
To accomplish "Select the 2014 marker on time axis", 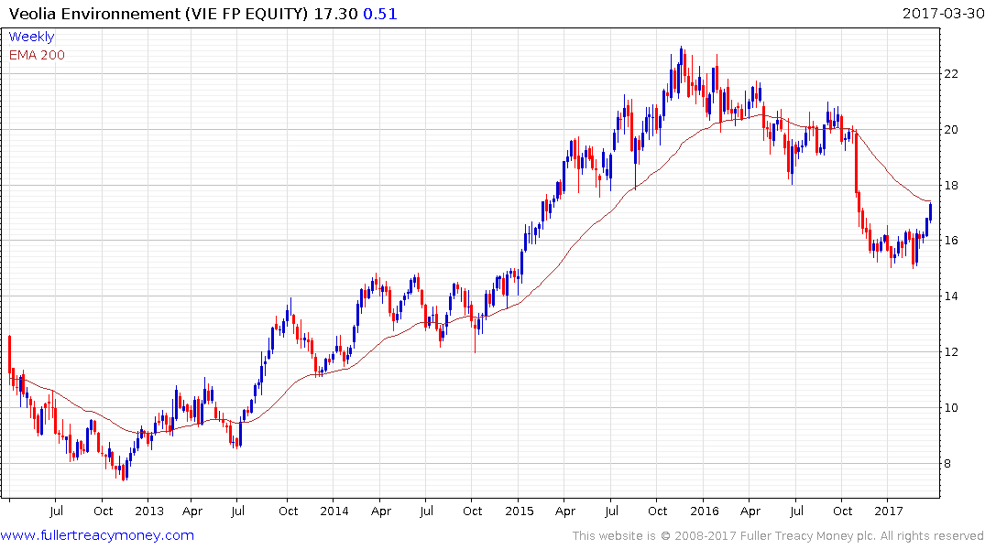I will click(x=334, y=511).
